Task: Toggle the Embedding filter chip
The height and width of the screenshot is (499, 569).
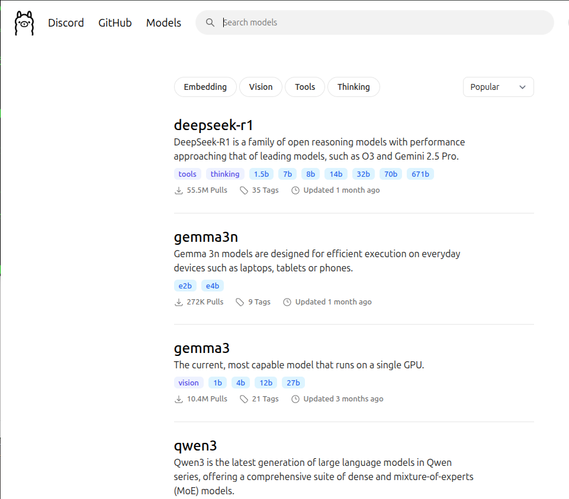Action: [205, 87]
